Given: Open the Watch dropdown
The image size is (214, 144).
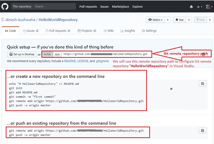Looking at the screenshot, I should point(156,20).
